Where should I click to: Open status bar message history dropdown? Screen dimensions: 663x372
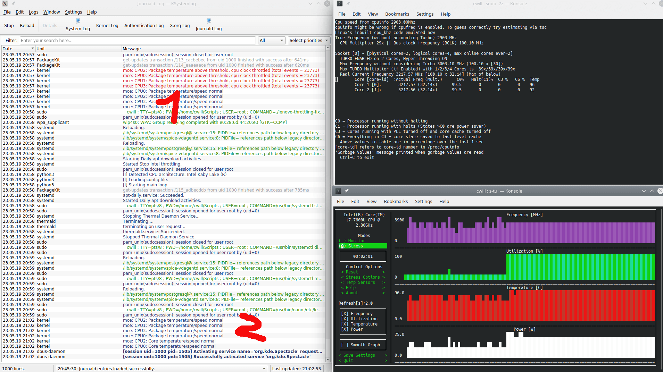[264, 369]
